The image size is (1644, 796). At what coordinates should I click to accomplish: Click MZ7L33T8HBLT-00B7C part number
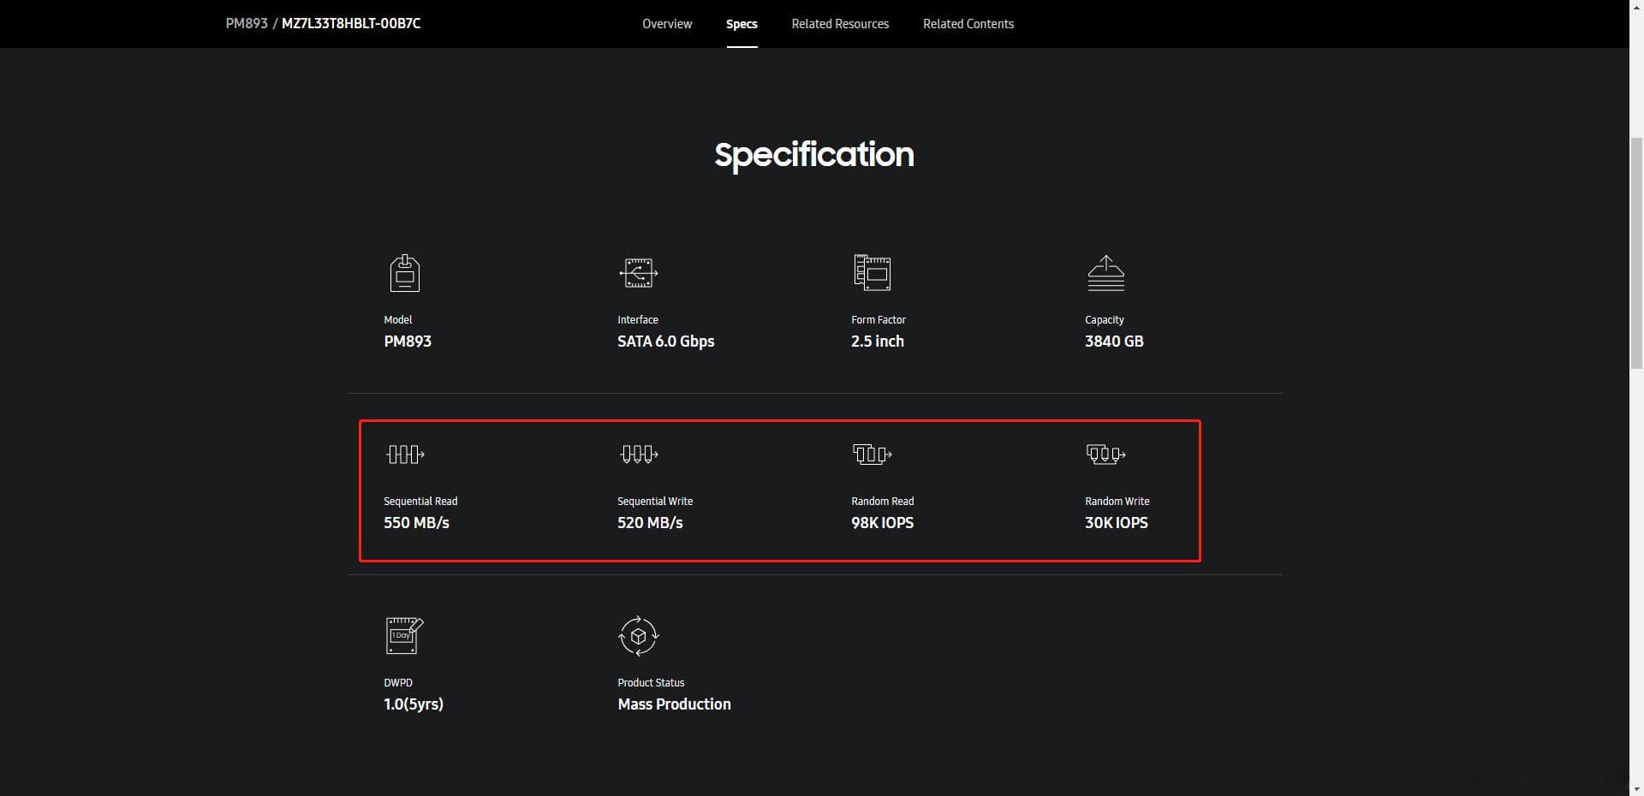pyautogui.click(x=351, y=24)
